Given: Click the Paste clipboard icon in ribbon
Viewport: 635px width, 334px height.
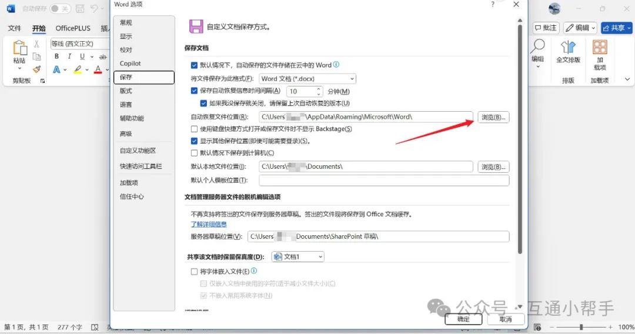Looking at the screenshot, I should (19, 48).
